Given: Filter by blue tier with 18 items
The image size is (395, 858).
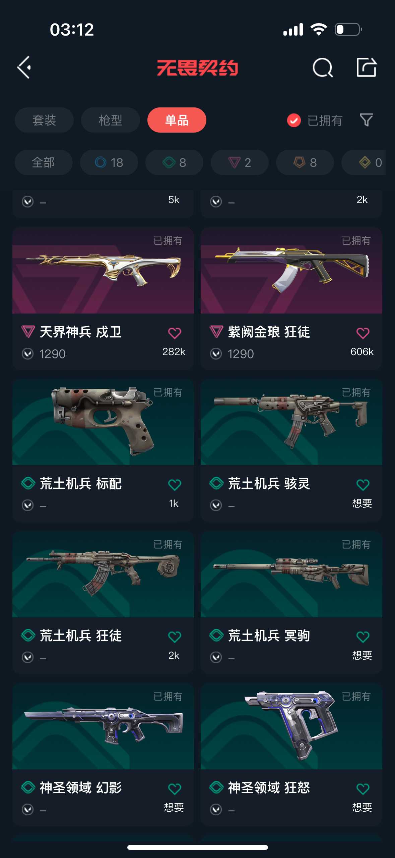Looking at the screenshot, I should pyautogui.click(x=109, y=162).
